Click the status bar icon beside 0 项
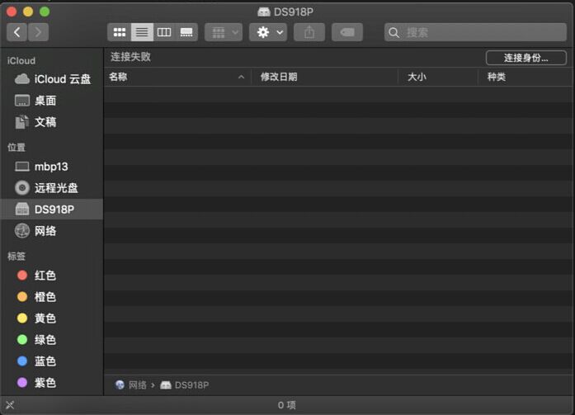 [x=10, y=405]
